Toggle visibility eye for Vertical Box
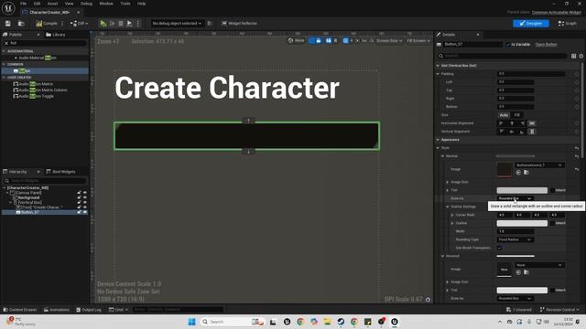The image size is (586, 329). 85,202
